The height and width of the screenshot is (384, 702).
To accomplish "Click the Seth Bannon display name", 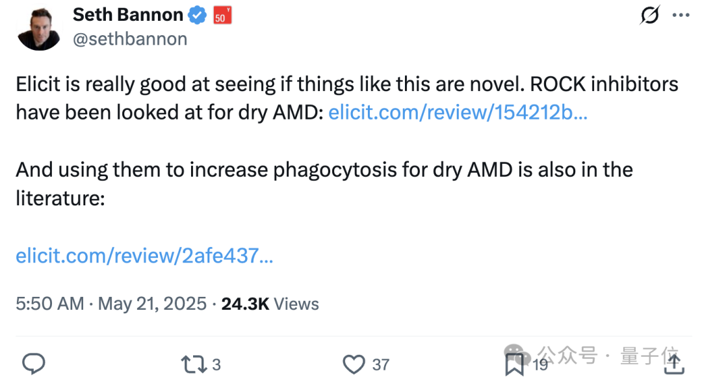I will tap(128, 15).
